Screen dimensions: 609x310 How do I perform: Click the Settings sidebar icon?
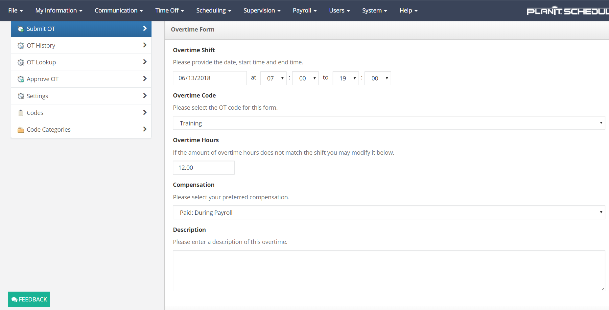[21, 96]
